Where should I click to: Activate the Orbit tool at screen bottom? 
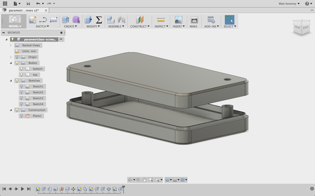tap(130, 180)
